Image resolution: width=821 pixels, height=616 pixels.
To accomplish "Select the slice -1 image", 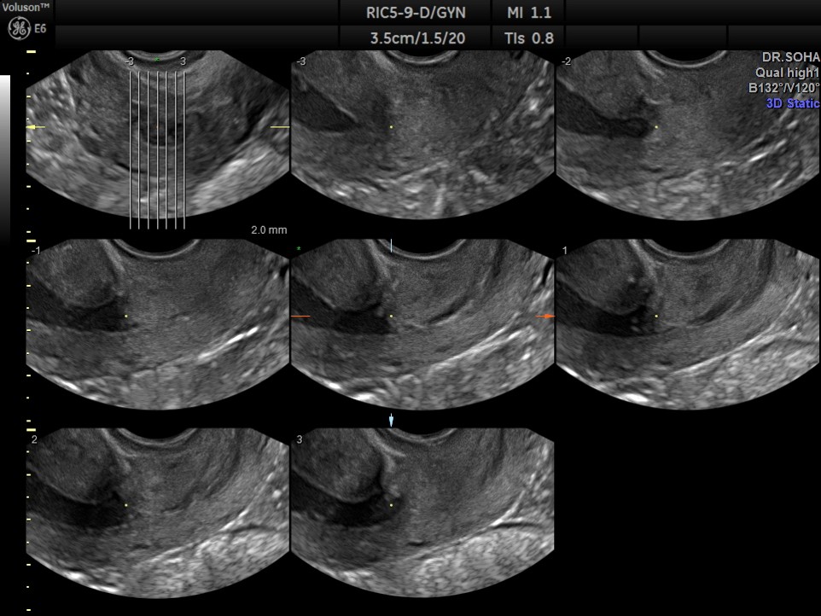I will (157, 323).
